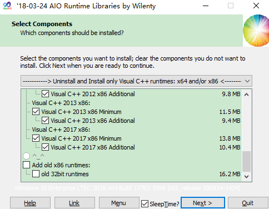Click the 9.8 MB size value
Image resolution: width=269 pixels, height=209 pixels.
click(x=231, y=94)
